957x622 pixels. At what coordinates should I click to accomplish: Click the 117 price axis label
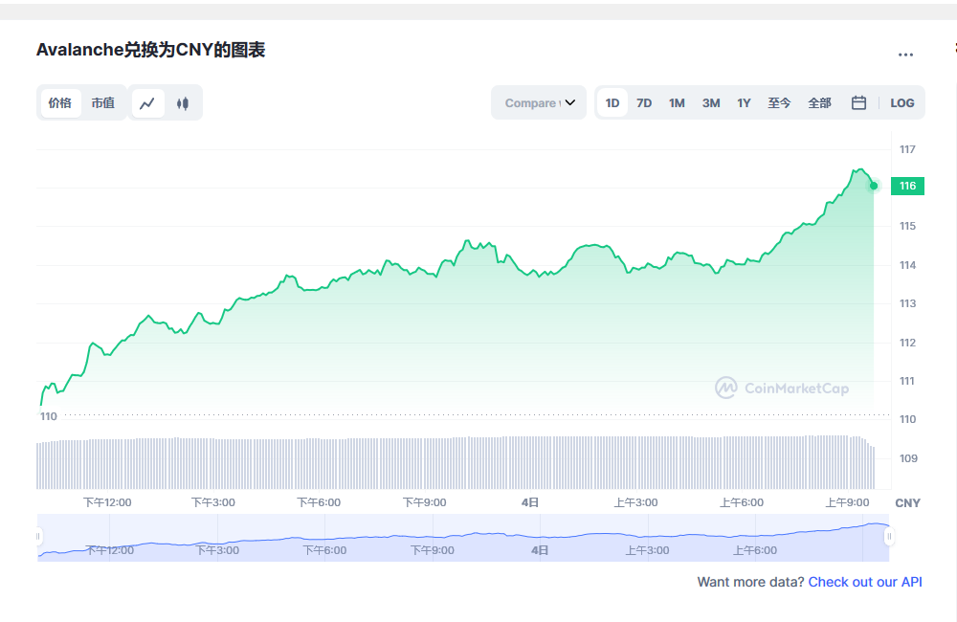point(907,149)
